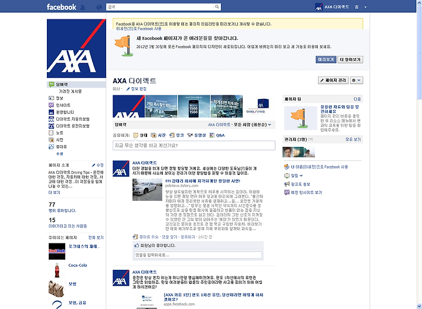422x309 pixels.
Task: Click the '77' likes count
Action: pos(52,205)
